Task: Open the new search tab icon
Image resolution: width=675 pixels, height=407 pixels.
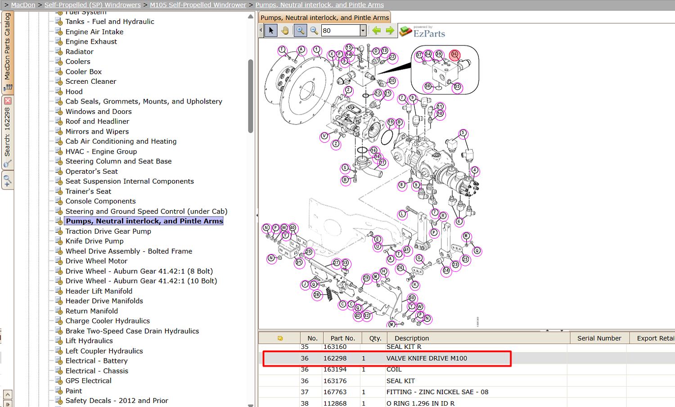Action: (x=8, y=181)
